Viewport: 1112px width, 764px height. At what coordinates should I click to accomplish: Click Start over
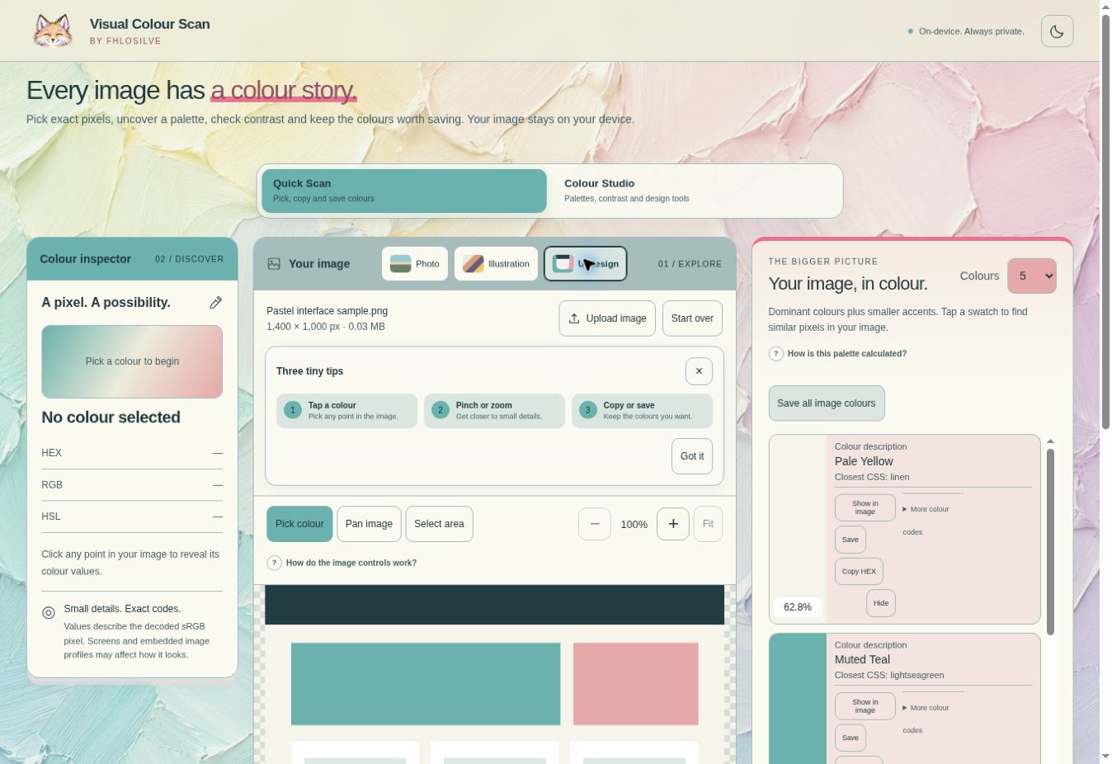(692, 318)
